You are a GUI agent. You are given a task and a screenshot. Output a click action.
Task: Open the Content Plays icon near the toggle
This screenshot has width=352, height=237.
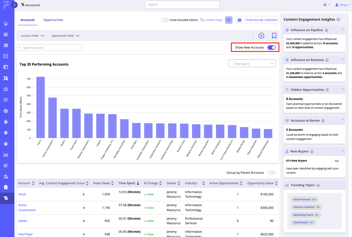[203, 20]
